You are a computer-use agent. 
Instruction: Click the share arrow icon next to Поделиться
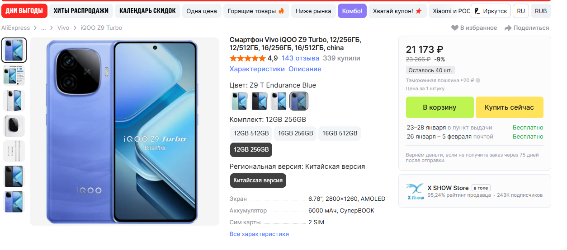508,28
